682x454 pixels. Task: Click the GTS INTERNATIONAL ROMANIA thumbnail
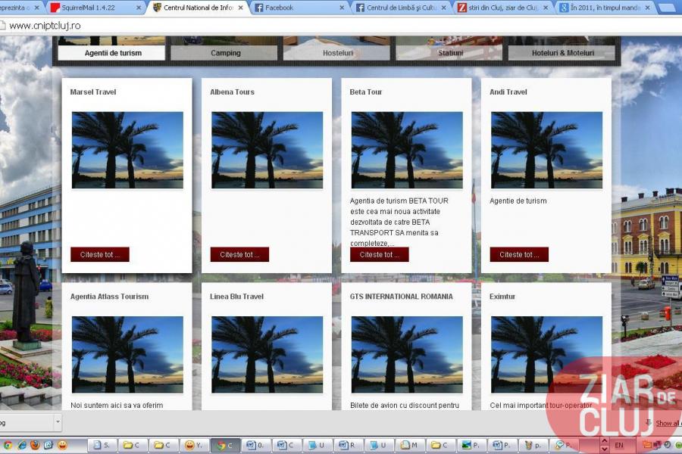pos(407,355)
